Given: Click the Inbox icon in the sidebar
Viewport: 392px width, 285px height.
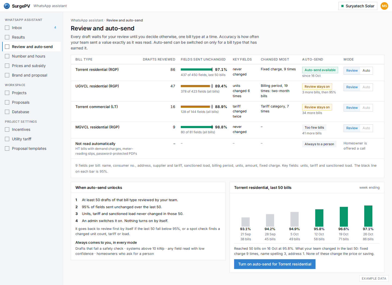Looking at the screenshot, I should click(7, 28).
